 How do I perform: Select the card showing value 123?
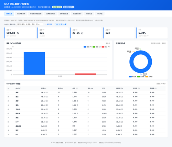(119, 33)
